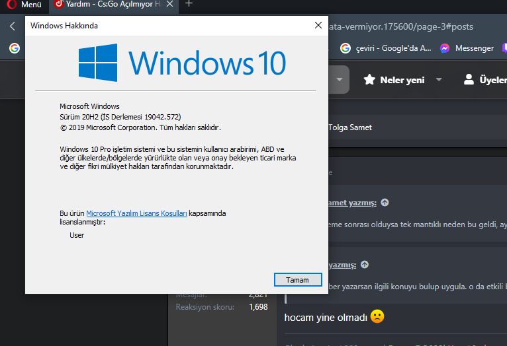
Task: Open the Opera Menü button
Action: (24, 5)
